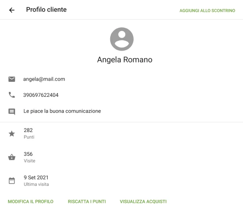Select Riscatta i punti
The image size is (243, 217).
point(87,202)
